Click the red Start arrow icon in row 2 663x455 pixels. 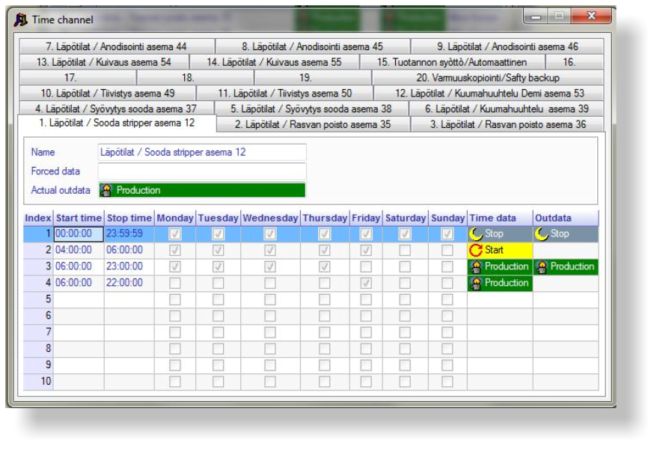(476, 251)
